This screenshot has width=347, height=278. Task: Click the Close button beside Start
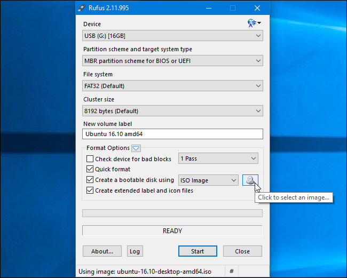point(242,251)
